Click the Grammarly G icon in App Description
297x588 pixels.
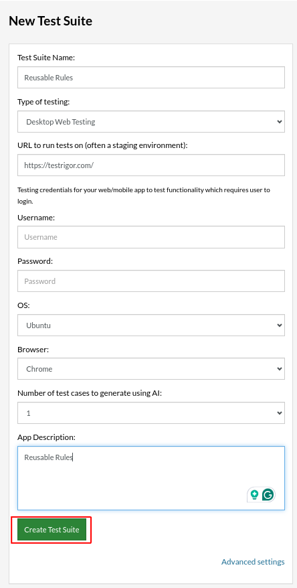[268, 495]
